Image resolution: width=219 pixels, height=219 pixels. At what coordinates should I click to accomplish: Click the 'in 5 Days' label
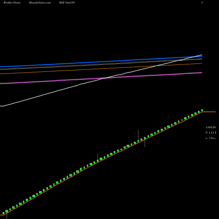tap(210, 138)
